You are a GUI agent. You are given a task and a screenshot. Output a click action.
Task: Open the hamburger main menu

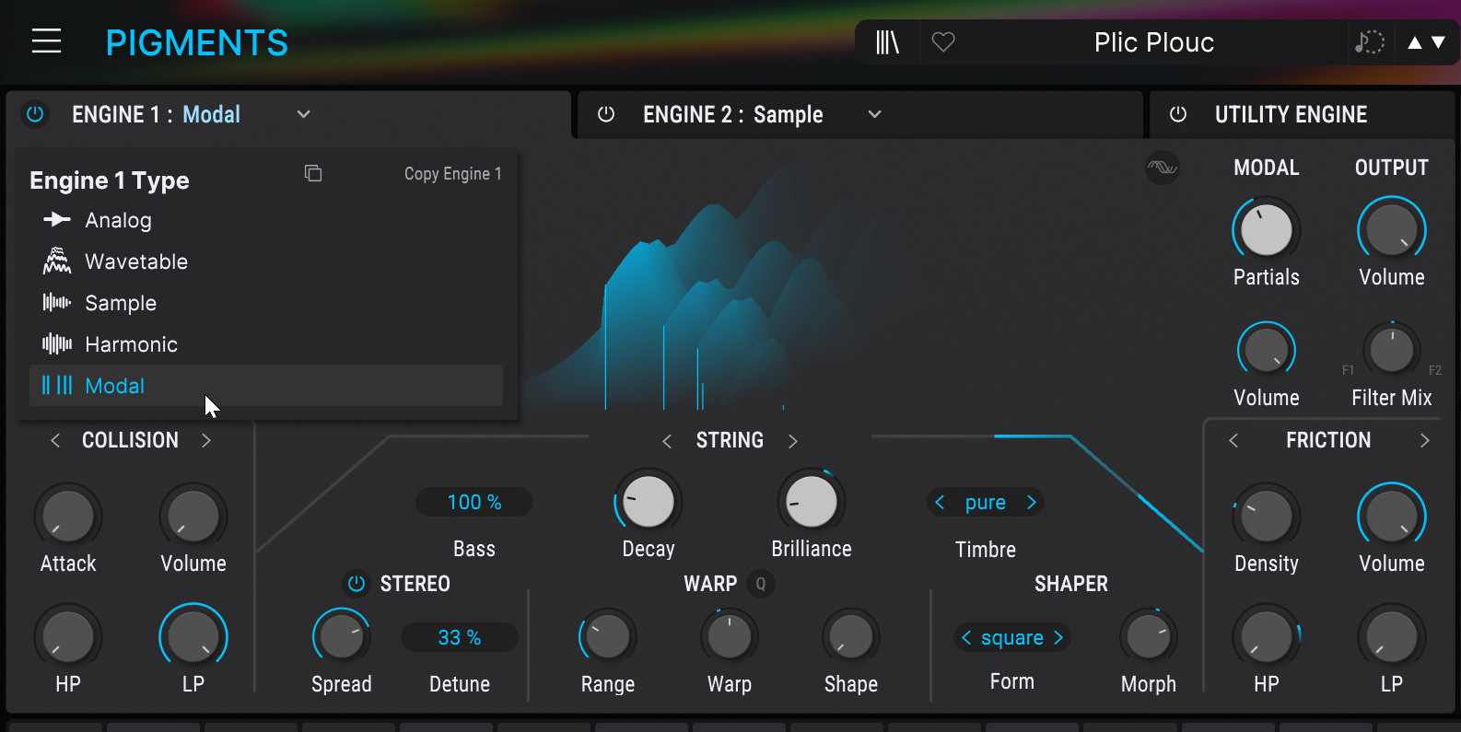click(46, 41)
